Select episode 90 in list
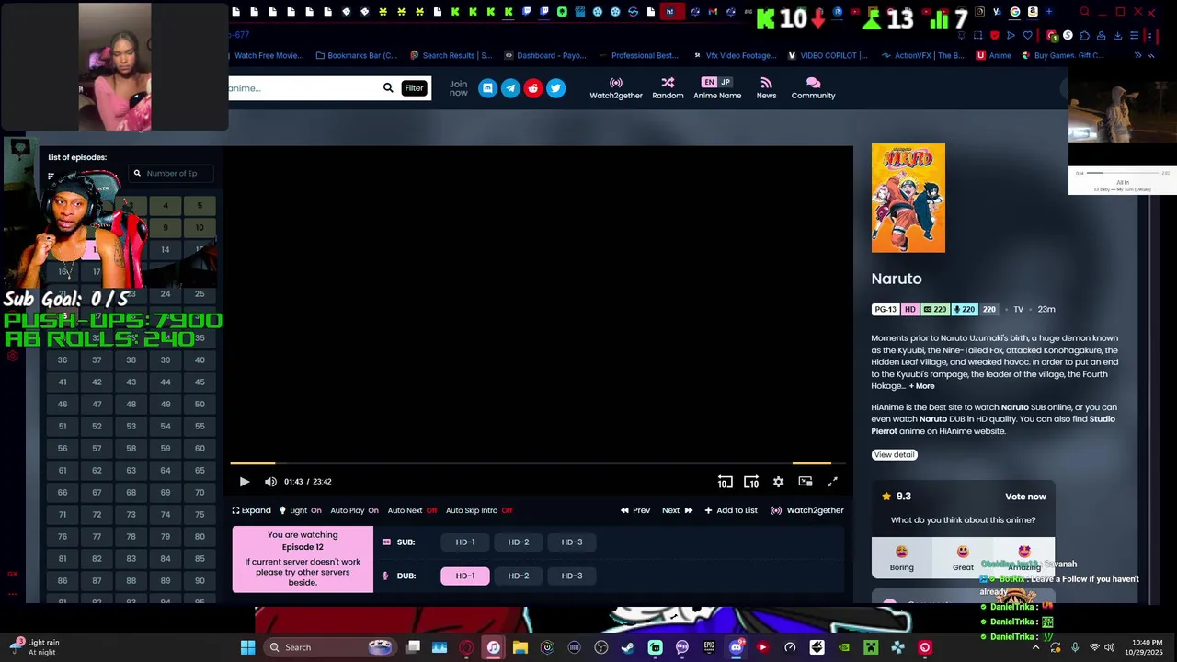Screen dimensions: 1177x662 click(x=200, y=581)
